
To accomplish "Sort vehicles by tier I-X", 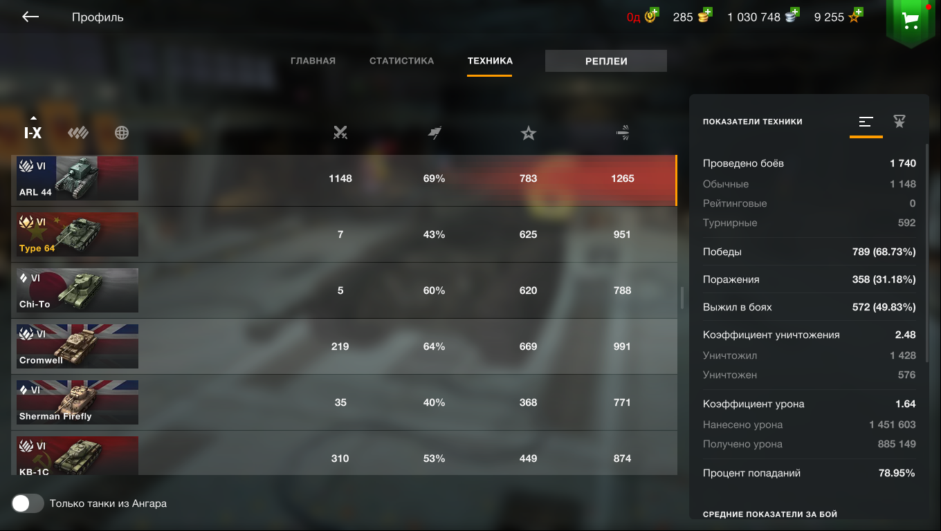I will (x=33, y=130).
